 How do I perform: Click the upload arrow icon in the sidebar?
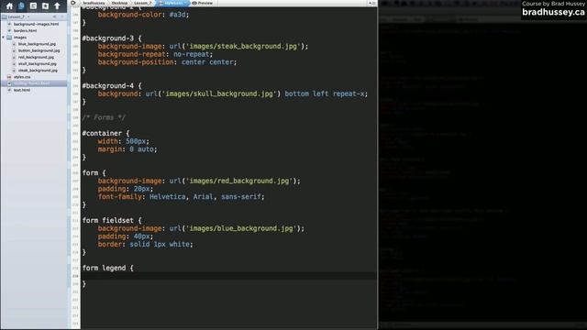tap(57, 6)
